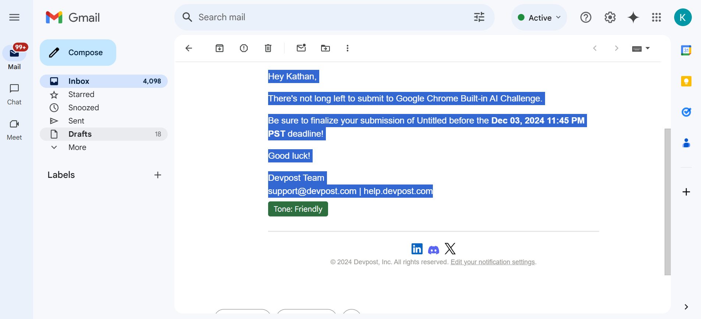The width and height of the screenshot is (701, 319).
Task: Click the Tone: Friendly badge
Action: point(298,209)
